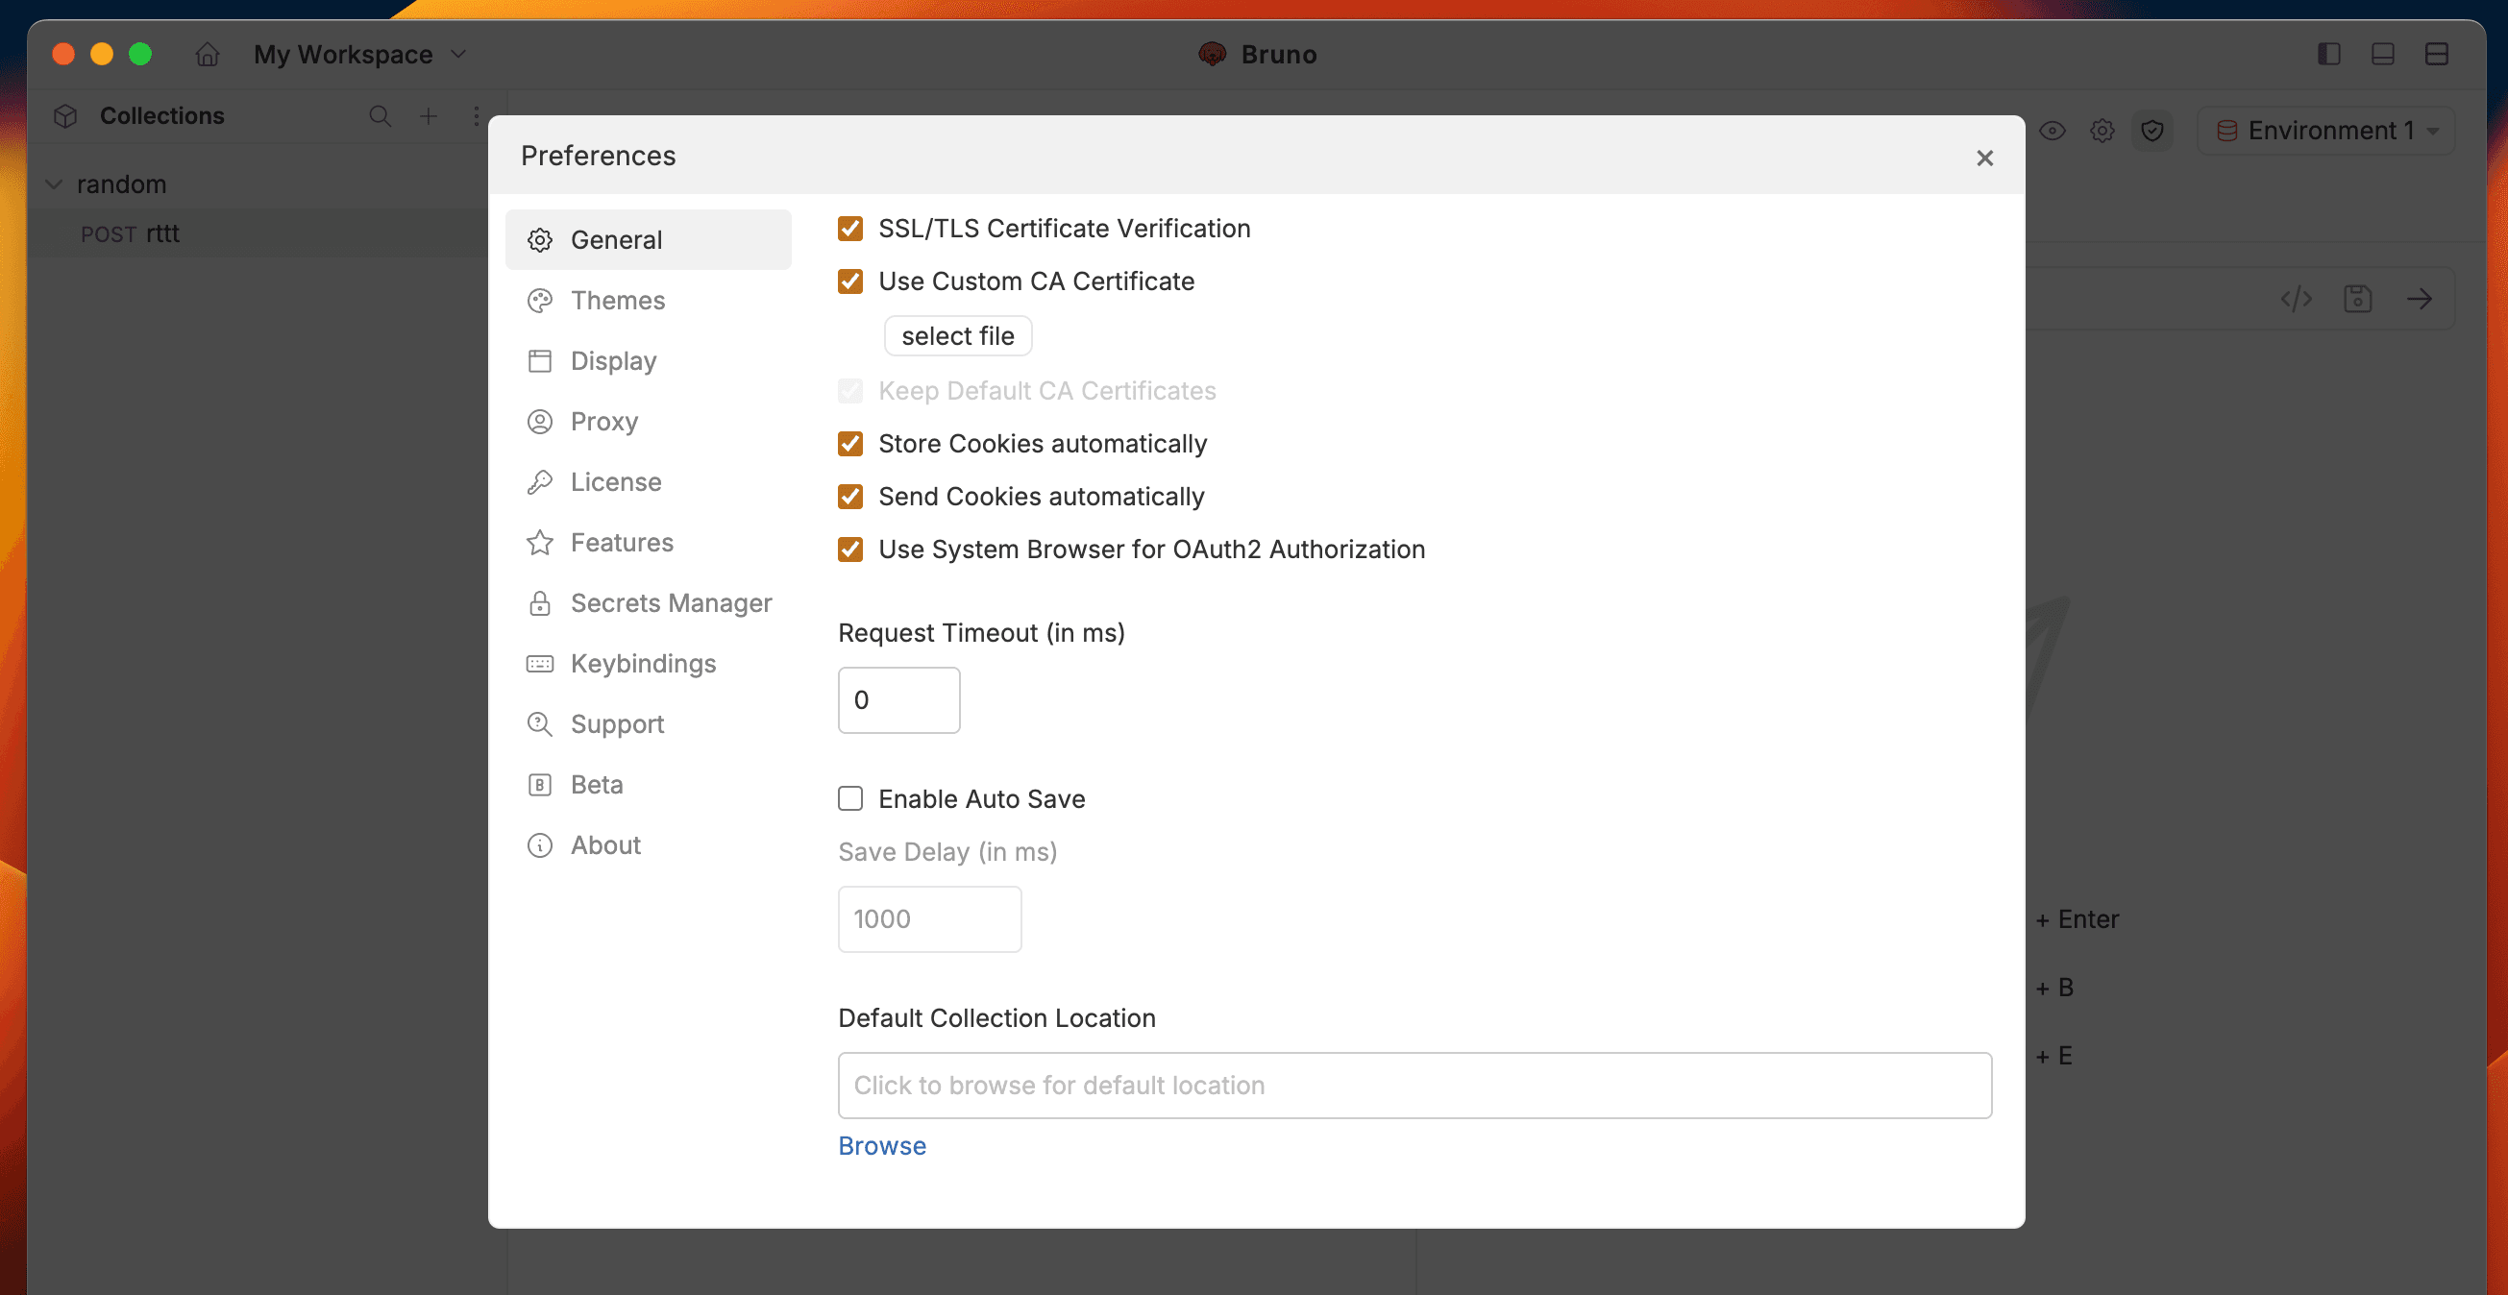Save the request using the save icon
Screen dimensions: 2508x1295
2357,299
